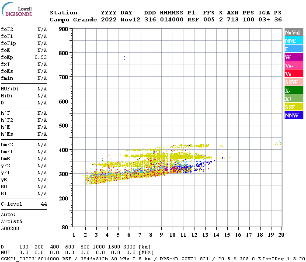Click the hmF2 parameter label
The image size is (306, 262).
[7, 145]
